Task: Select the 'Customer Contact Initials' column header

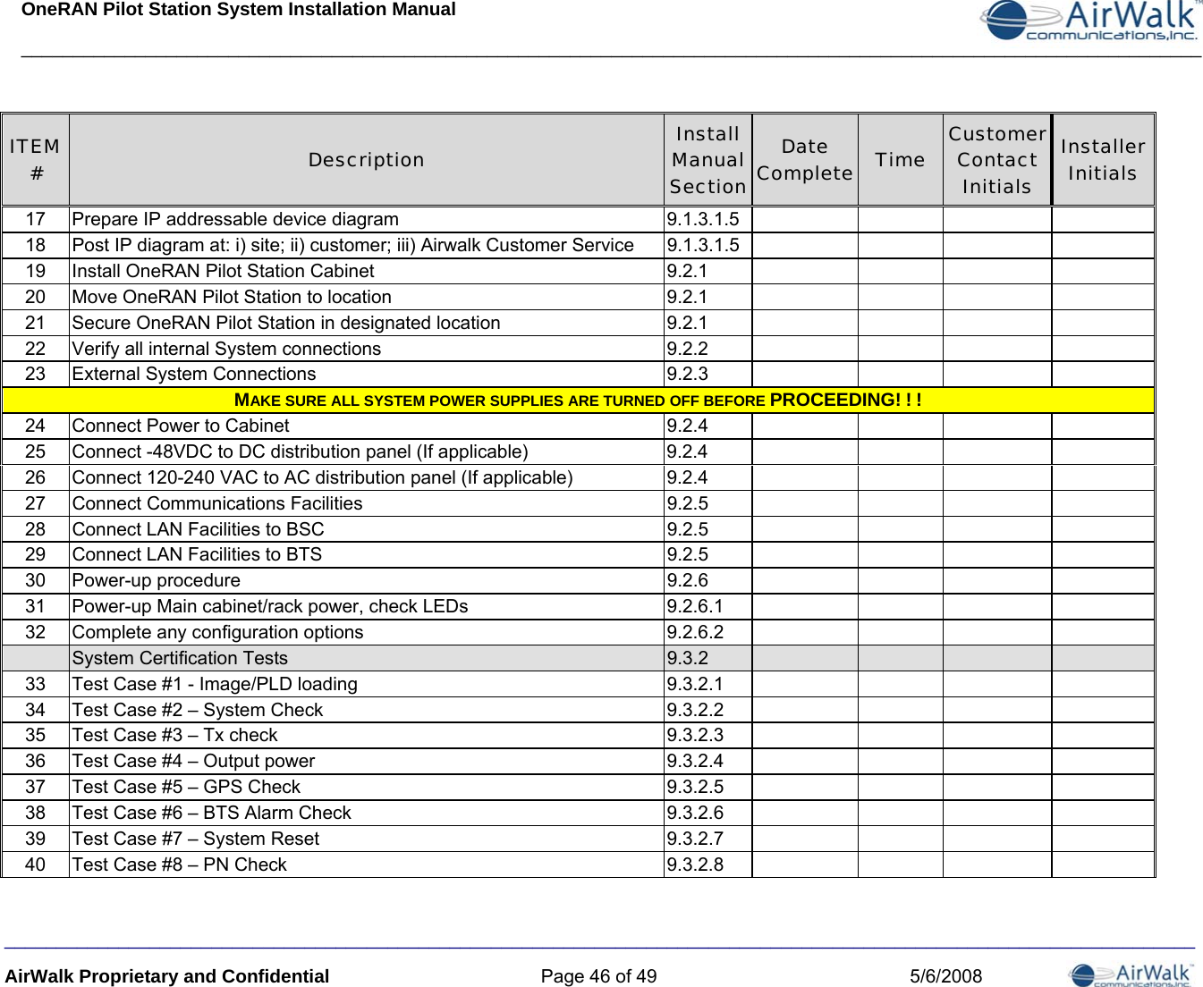Action: [x=997, y=160]
